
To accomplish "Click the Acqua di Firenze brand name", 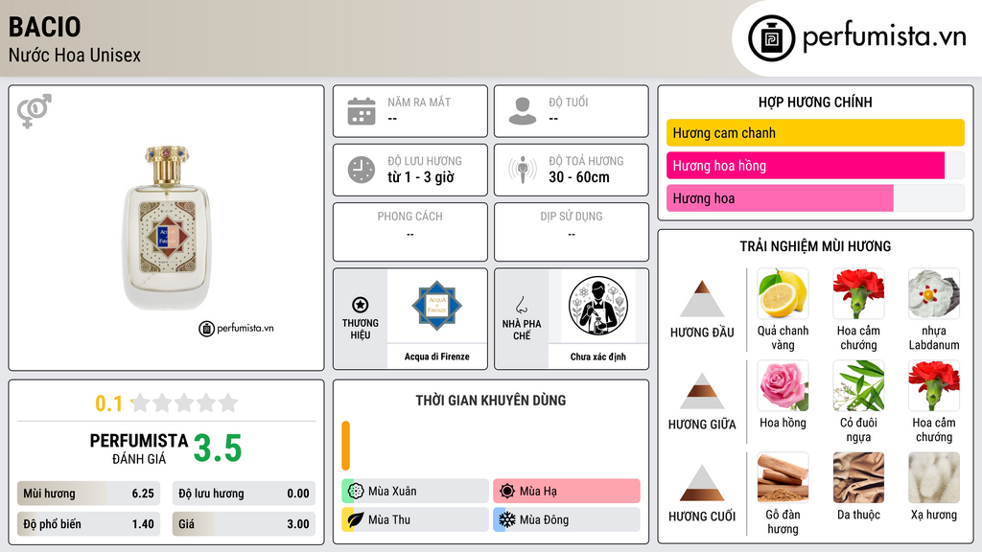I will (436, 356).
